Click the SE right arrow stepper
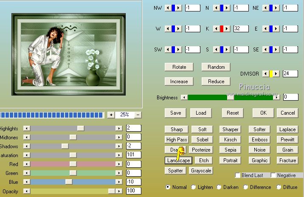This screenshot has height=197, width=304. [276, 49]
